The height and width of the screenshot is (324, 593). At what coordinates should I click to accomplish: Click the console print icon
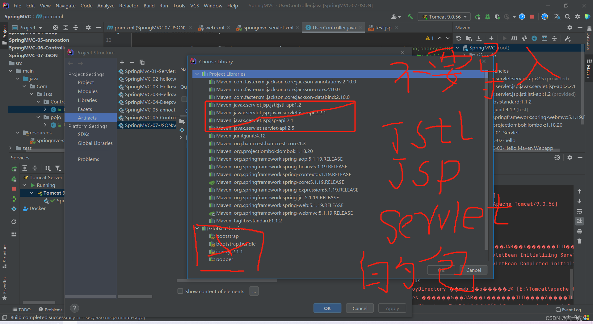coord(579,231)
